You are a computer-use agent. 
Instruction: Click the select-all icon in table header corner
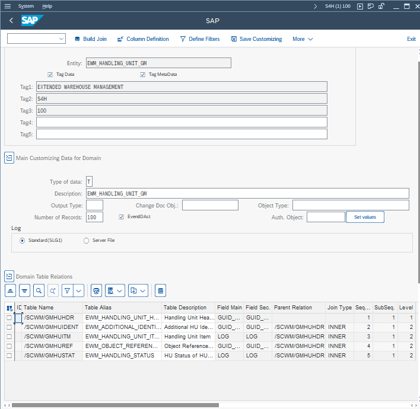tap(9, 308)
